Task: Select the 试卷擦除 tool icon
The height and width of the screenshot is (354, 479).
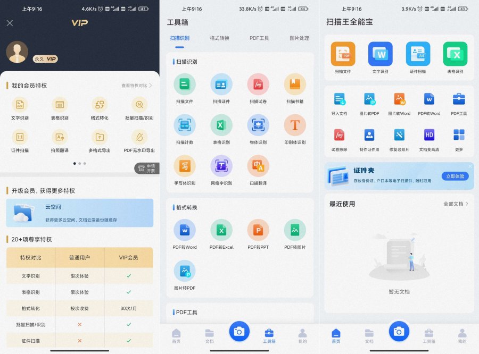Action: 339,135
